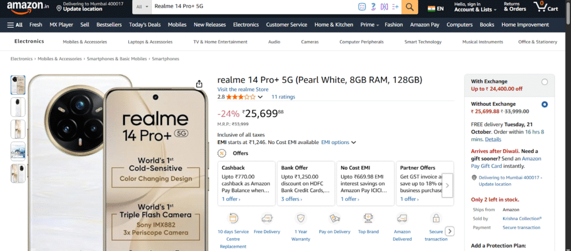Open Today's Deals in navigation bar
The height and width of the screenshot is (251, 571).
[144, 24]
